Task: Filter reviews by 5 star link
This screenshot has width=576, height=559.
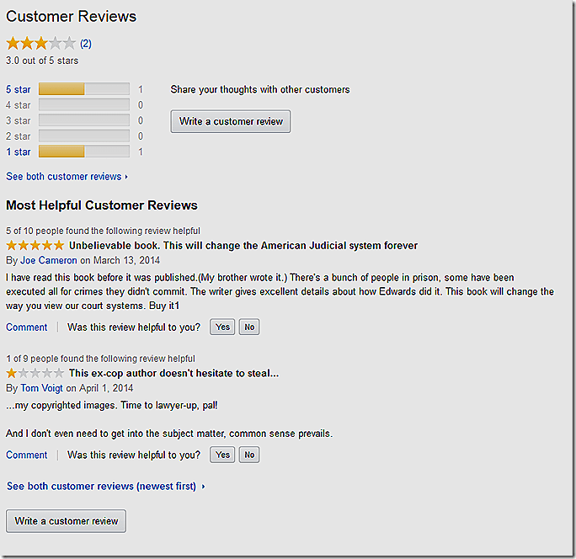Action: coord(19,89)
